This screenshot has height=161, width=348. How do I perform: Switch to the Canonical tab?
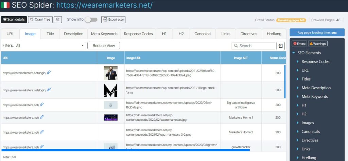pos(203,34)
